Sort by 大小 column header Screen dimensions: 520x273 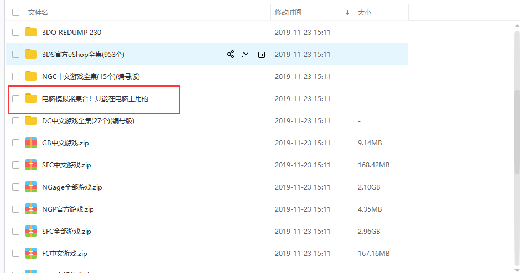(364, 13)
